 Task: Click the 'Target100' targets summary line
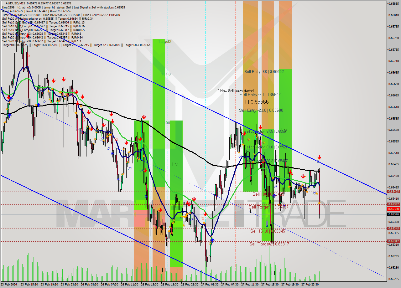click(x=76, y=45)
